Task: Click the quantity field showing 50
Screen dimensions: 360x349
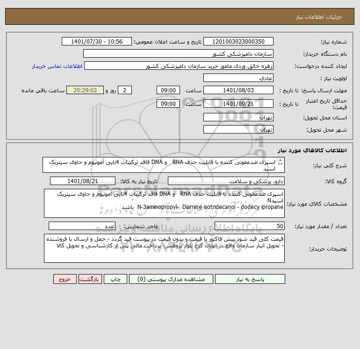Action: coord(250,226)
